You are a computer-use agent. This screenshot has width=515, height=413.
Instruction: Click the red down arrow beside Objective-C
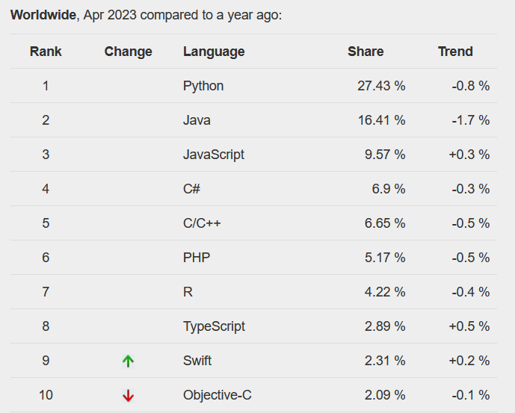pyautogui.click(x=128, y=396)
